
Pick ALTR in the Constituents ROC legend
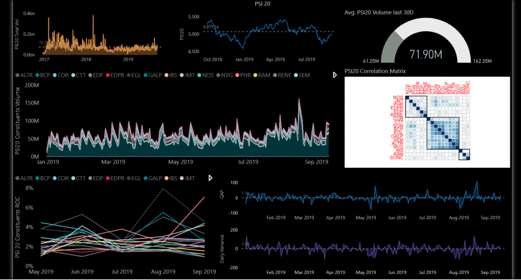pos(24,178)
